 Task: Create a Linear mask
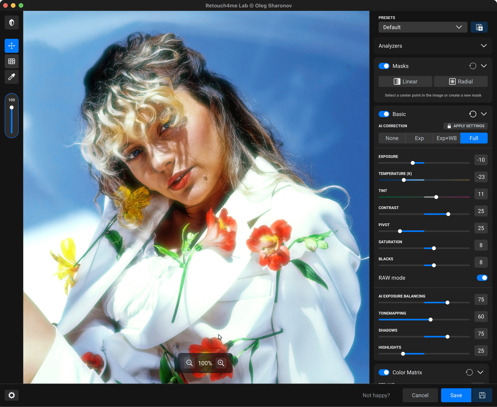click(405, 81)
